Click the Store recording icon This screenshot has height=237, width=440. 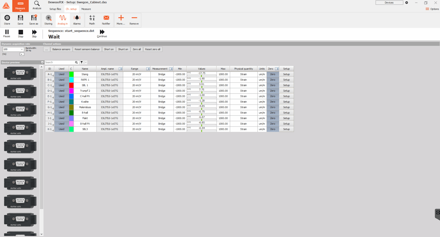(7, 20)
